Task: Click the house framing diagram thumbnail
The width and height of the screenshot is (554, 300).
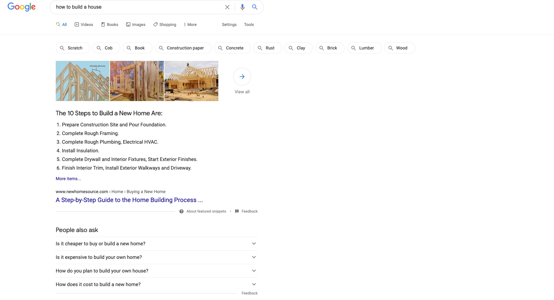Action: pyautogui.click(x=82, y=81)
